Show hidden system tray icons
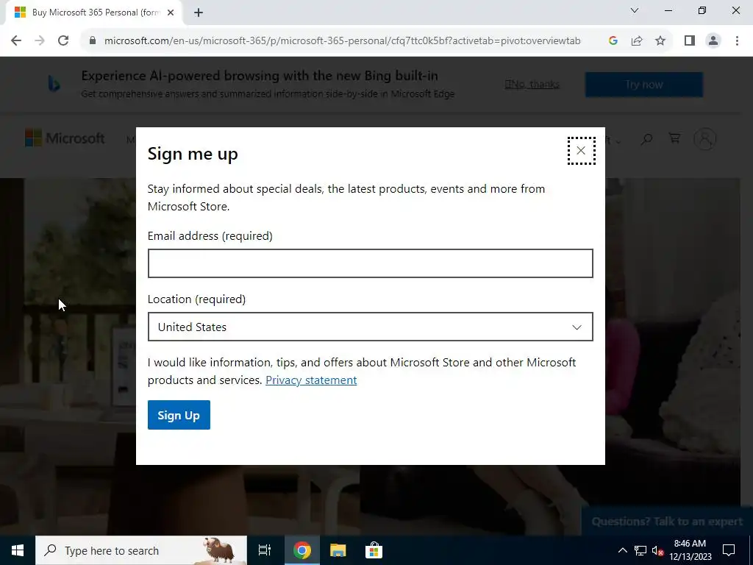Image resolution: width=753 pixels, height=565 pixels. tap(622, 550)
